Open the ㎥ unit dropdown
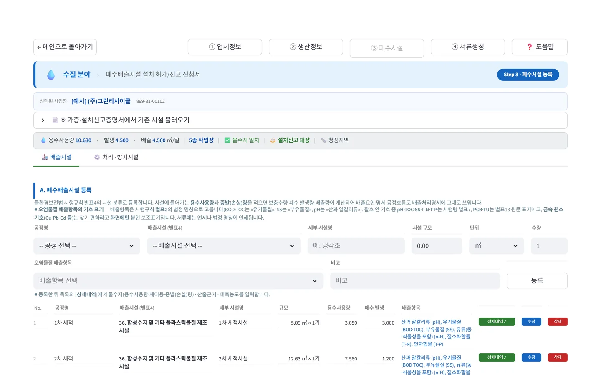The height and width of the screenshot is (375, 601). [x=497, y=246]
